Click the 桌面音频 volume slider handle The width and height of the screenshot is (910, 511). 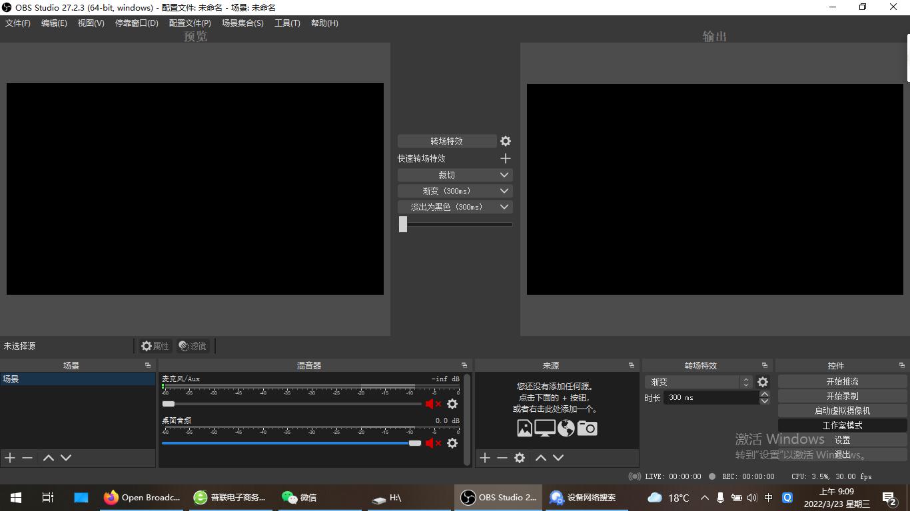415,443
